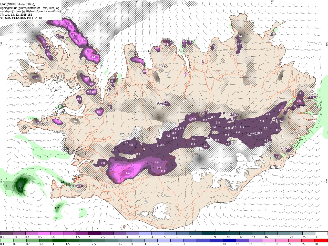Click the '15W' longitude label at the top
The width and height of the screenshot is (328, 246).
271,1
